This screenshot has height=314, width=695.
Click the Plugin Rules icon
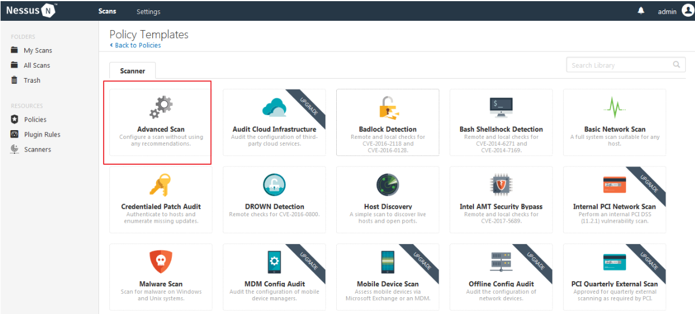[14, 134]
